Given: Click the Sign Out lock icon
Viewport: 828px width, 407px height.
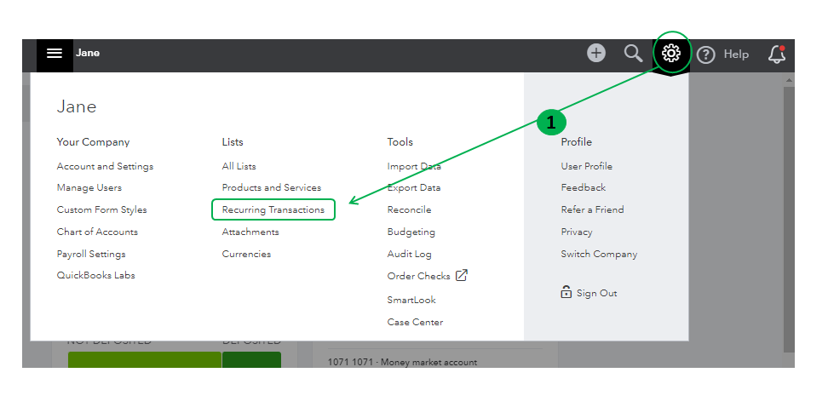Looking at the screenshot, I should point(566,292).
